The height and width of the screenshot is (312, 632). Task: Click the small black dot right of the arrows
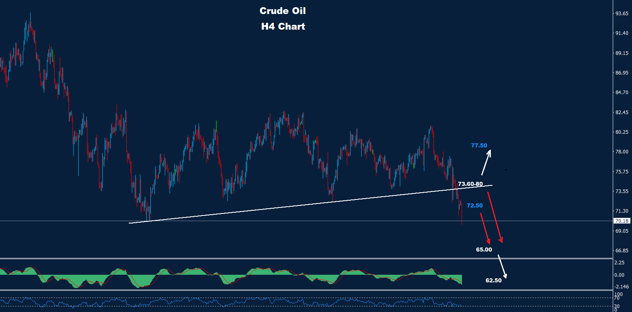(506, 170)
